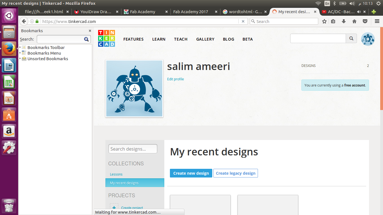The width and height of the screenshot is (383, 215).
Task: Expand the Bookmarks Menu folder
Action: click(20, 53)
